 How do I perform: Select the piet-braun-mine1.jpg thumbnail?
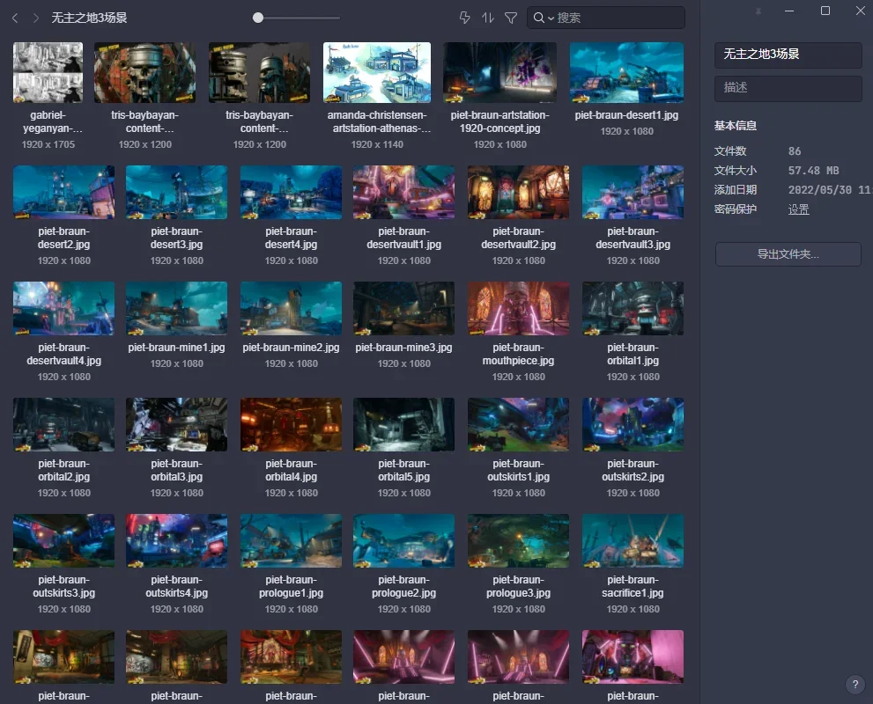[176, 308]
